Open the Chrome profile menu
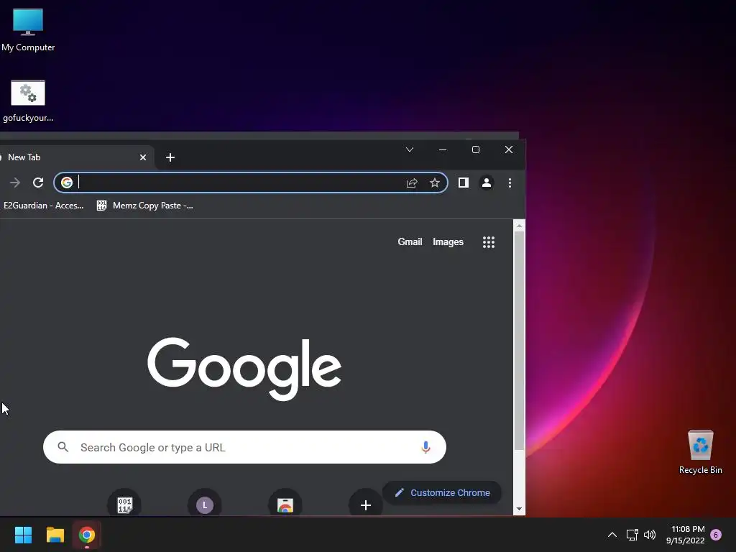Image resolution: width=736 pixels, height=552 pixels. point(487,183)
